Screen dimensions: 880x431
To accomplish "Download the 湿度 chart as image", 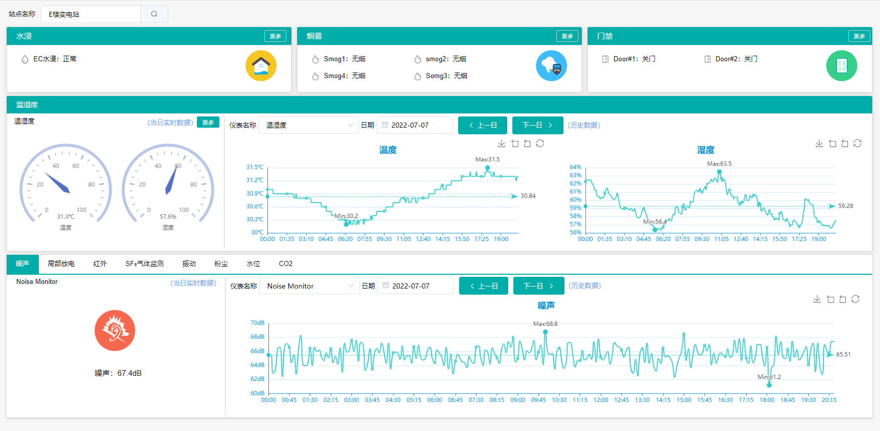I will (x=819, y=143).
